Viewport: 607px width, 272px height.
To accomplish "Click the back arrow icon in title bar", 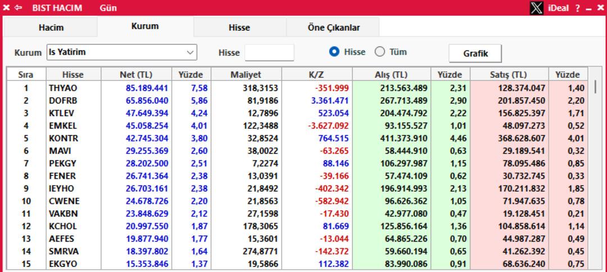I will (x=18, y=7).
